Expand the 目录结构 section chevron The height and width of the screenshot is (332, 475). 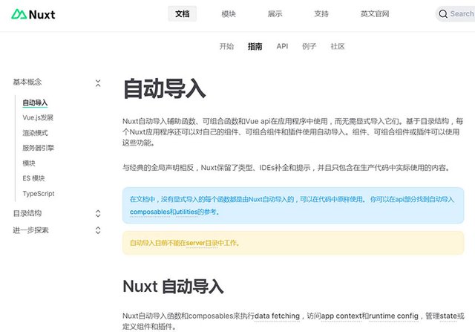[x=98, y=213]
